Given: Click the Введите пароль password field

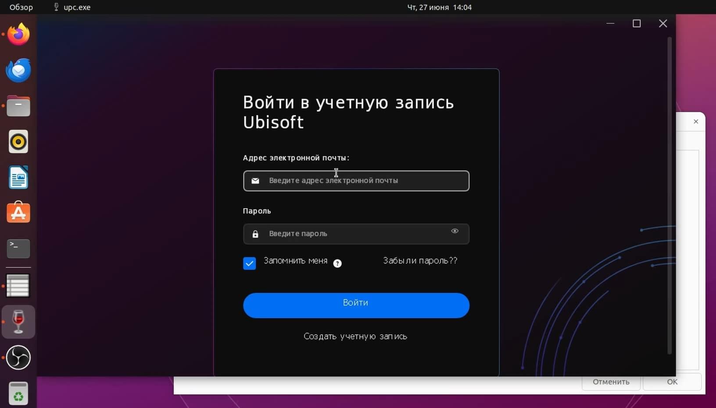Looking at the screenshot, I should pos(356,234).
